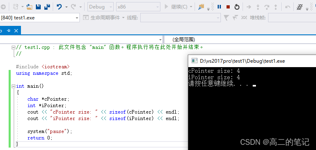Open the New Project dropdown arrow
The width and height of the screenshot is (316, 150).
[x=23, y=7]
